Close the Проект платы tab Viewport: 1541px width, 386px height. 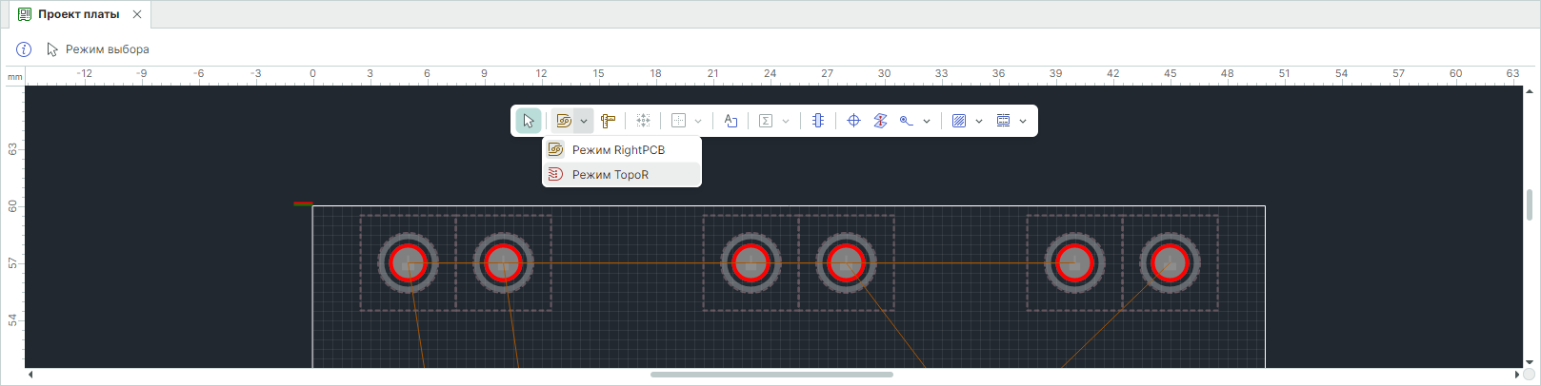[137, 14]
